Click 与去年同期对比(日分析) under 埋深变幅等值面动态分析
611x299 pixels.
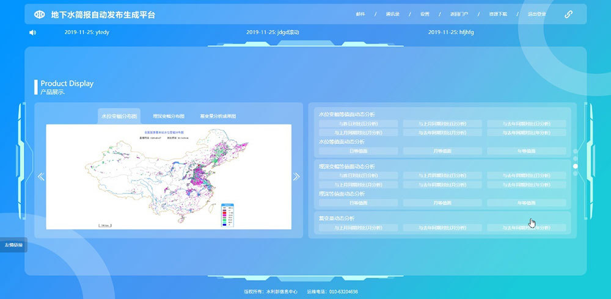tap(527, 176)
